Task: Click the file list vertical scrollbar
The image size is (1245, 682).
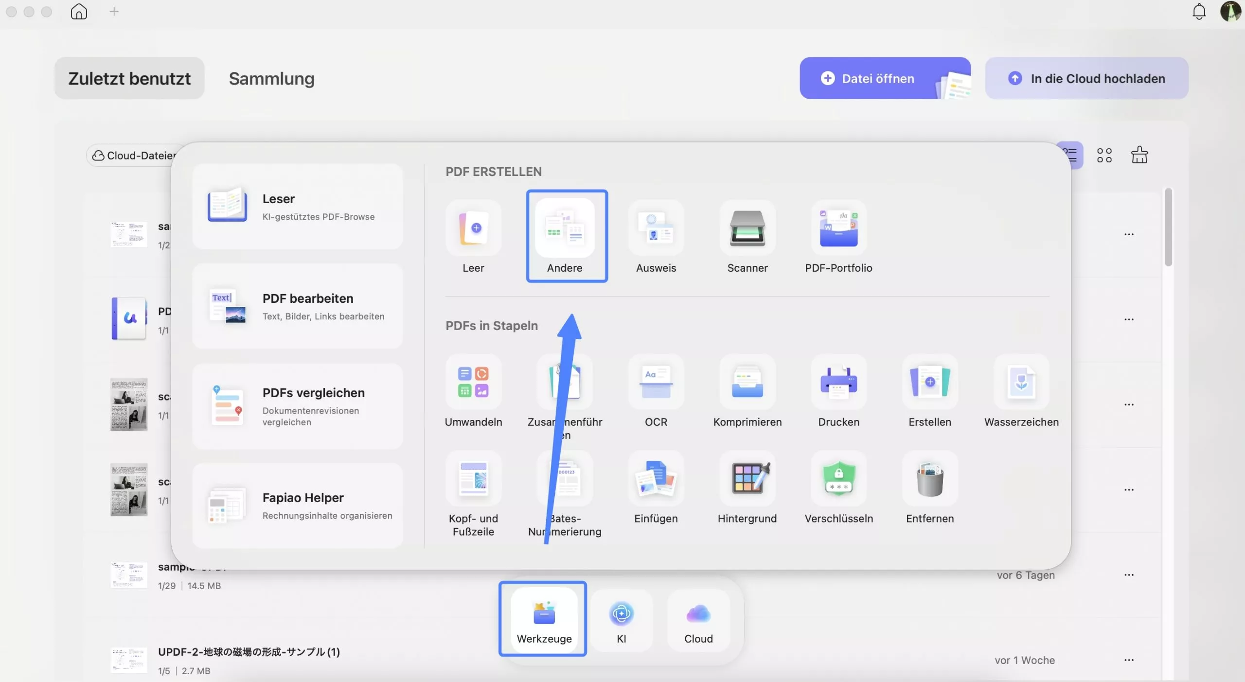Action: pyautogui.click(x=1168, y=227)
